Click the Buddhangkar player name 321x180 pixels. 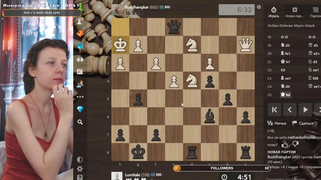(x=137, y=7)
